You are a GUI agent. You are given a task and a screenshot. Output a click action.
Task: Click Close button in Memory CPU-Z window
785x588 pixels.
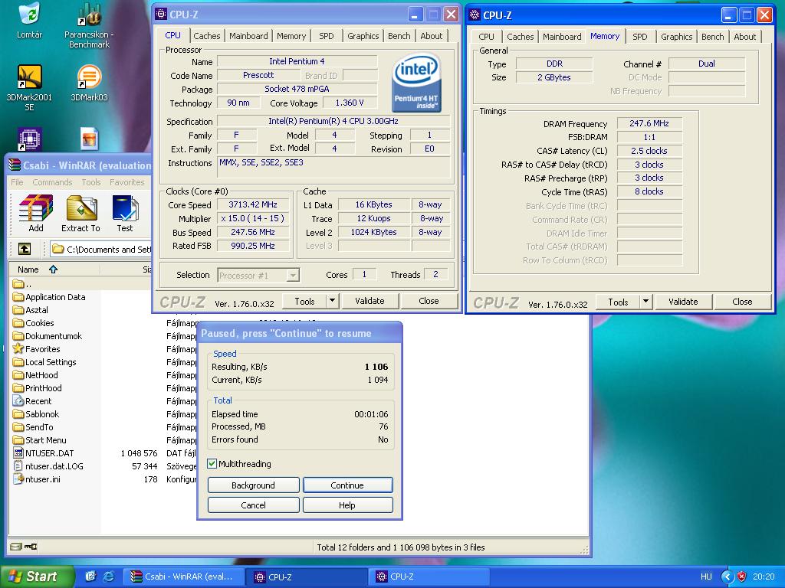[x=742, y=302]
